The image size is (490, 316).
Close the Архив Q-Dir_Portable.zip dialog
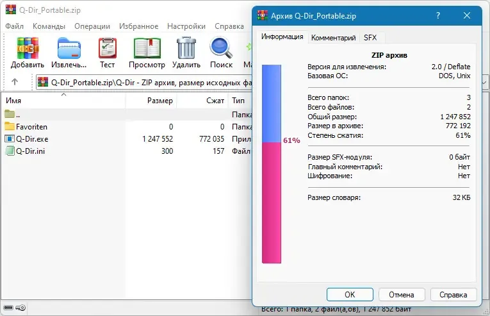click(x=467, y=15)
